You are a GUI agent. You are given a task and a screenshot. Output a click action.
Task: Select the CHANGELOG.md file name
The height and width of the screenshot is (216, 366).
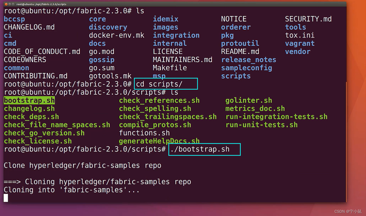coord(29,27)
